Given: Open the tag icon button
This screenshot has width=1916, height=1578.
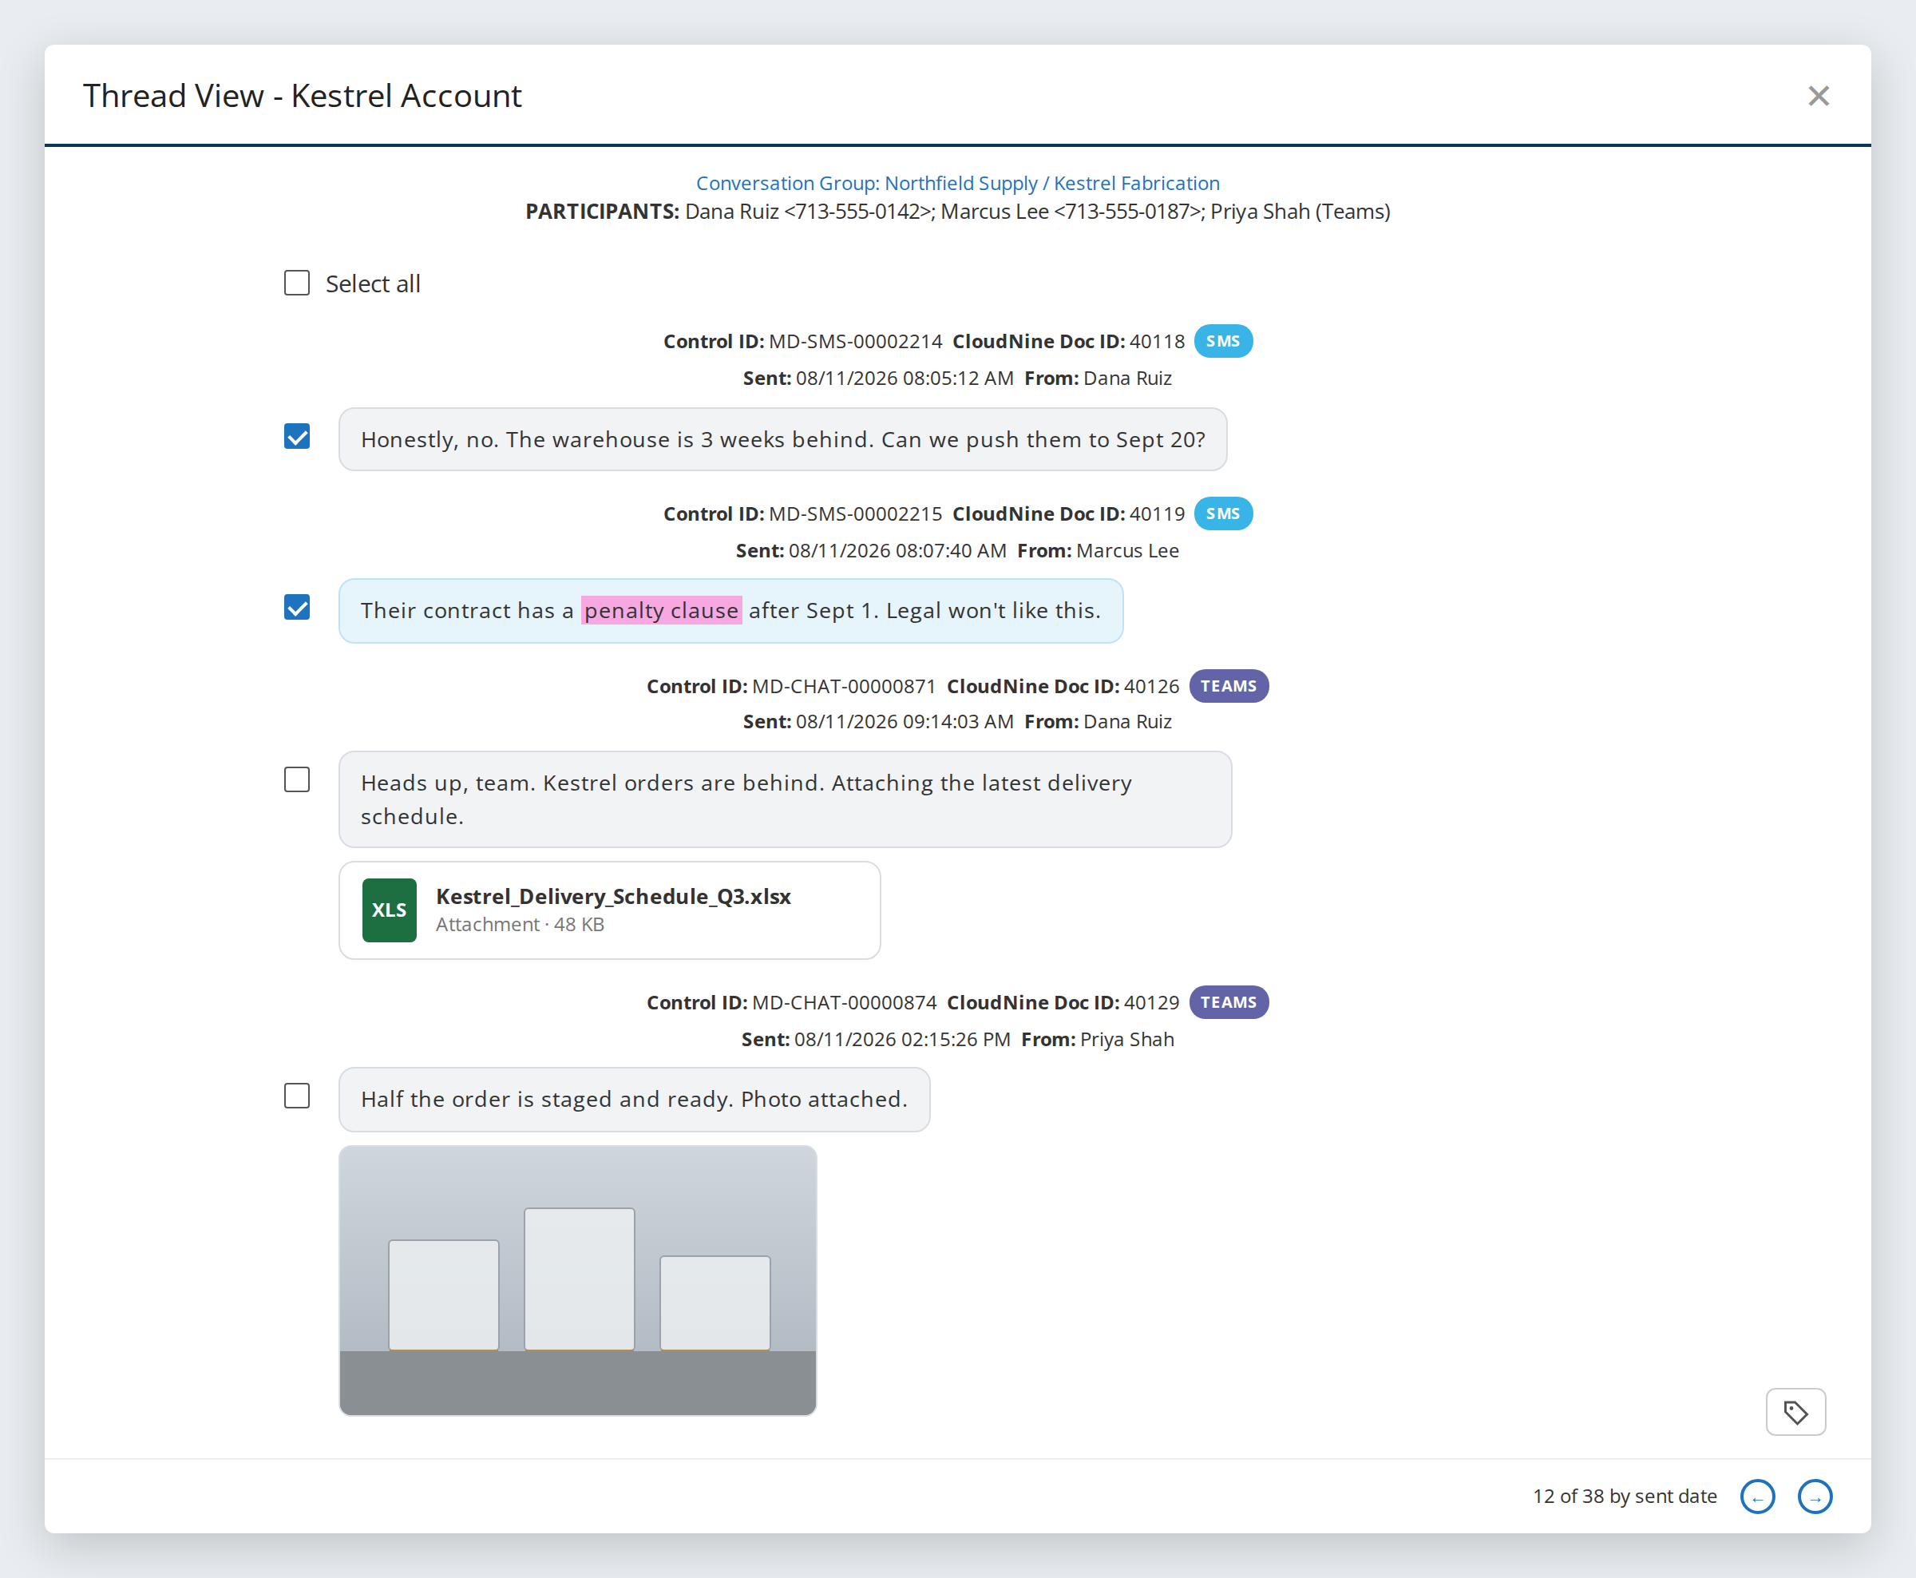Looking at the screenshot, I should click(x=1795, y=1412).
